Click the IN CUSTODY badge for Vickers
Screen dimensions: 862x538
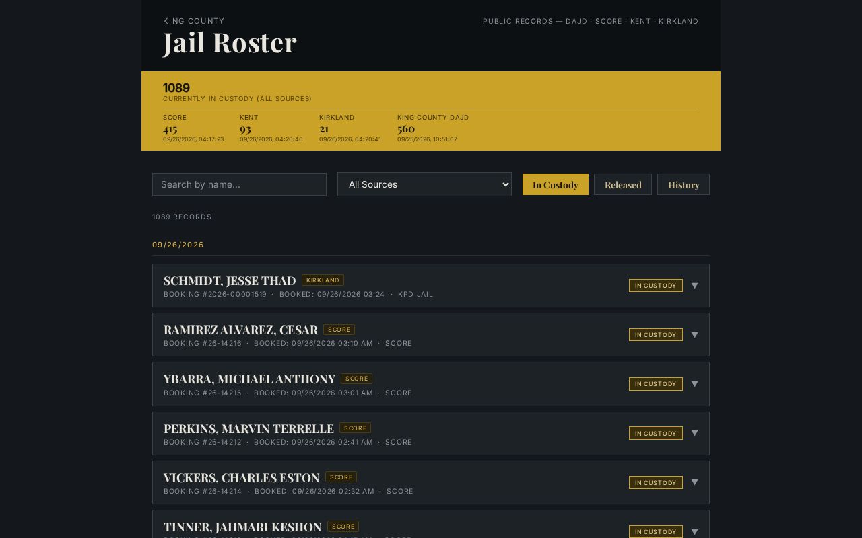click(x=656, y=482)
